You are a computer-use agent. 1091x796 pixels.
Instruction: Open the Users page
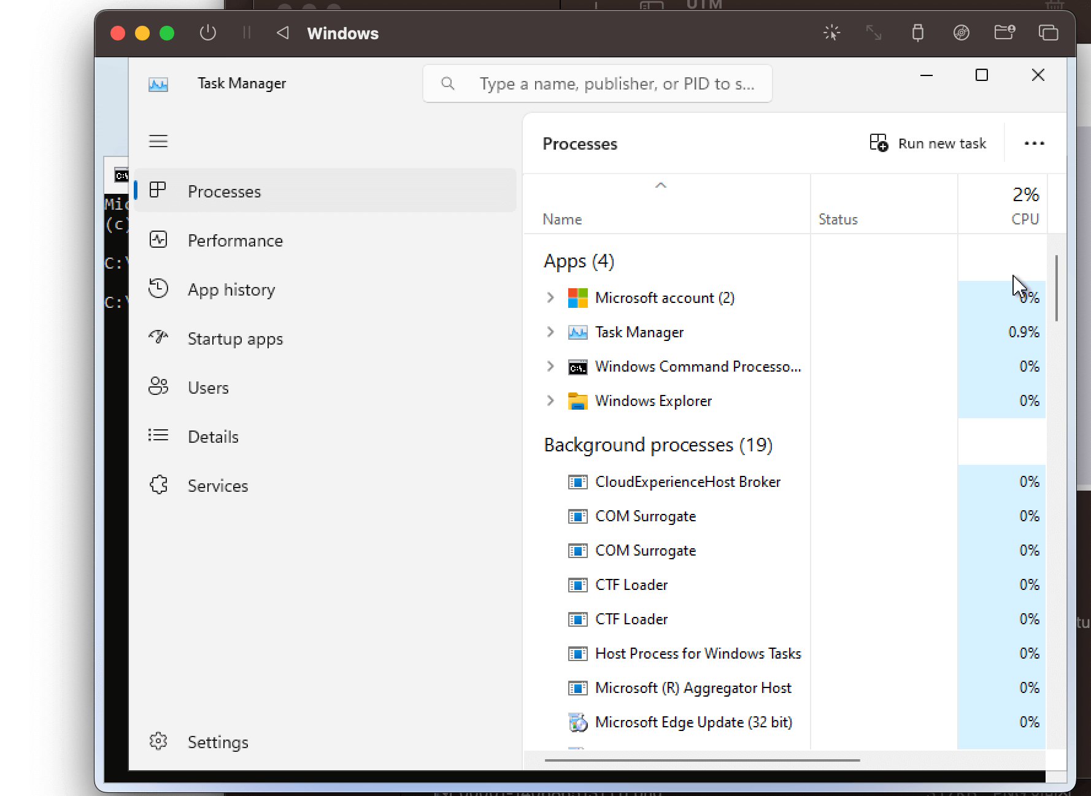pyautogui.click(x=325, y=388)
